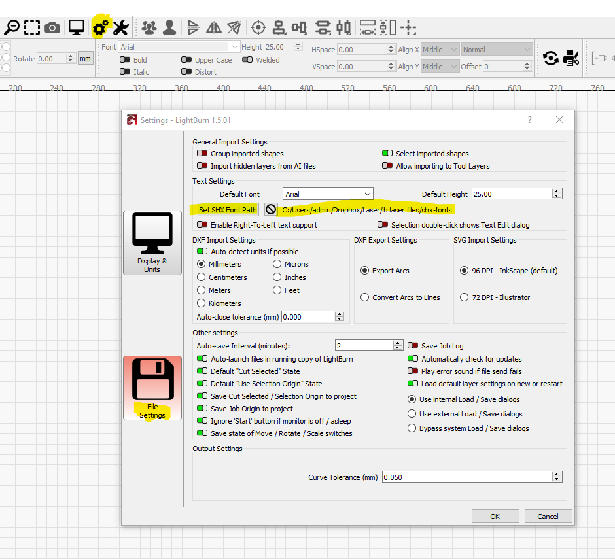Image resolution: width=615 pixels, height=559 pixels.
Task: Toggle Save Job Log switch
Action: click(413, 345)
